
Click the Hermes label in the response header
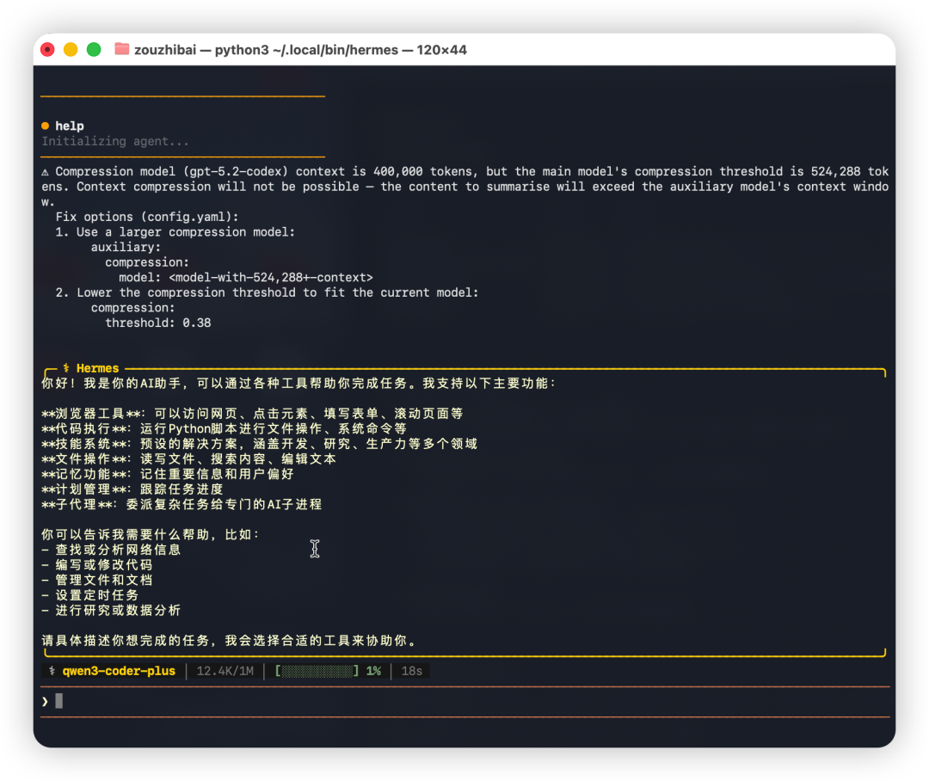(97, 368)
